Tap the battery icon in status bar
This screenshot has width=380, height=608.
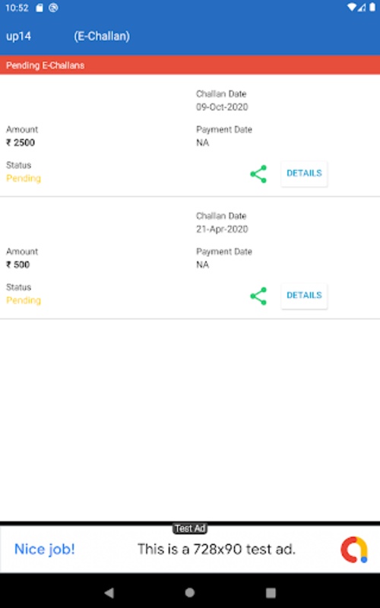372,8
